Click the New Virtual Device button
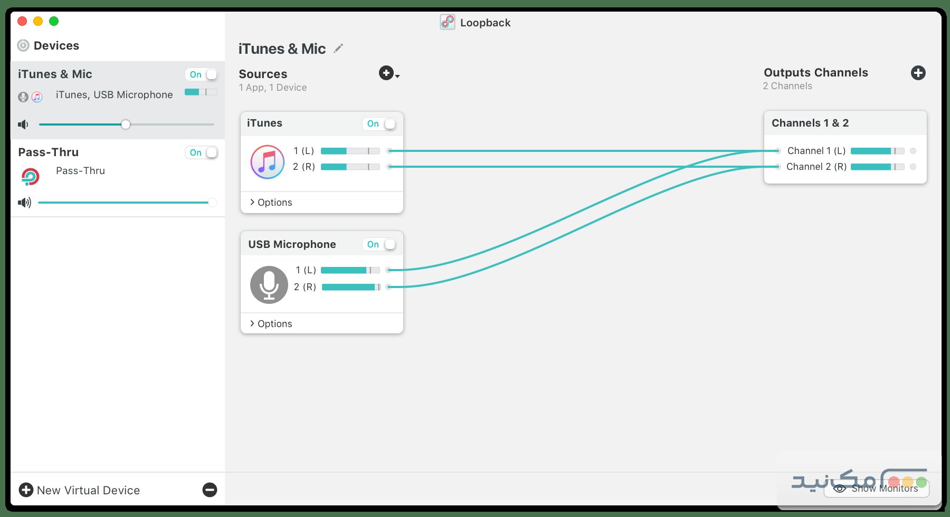 point(79,490)
